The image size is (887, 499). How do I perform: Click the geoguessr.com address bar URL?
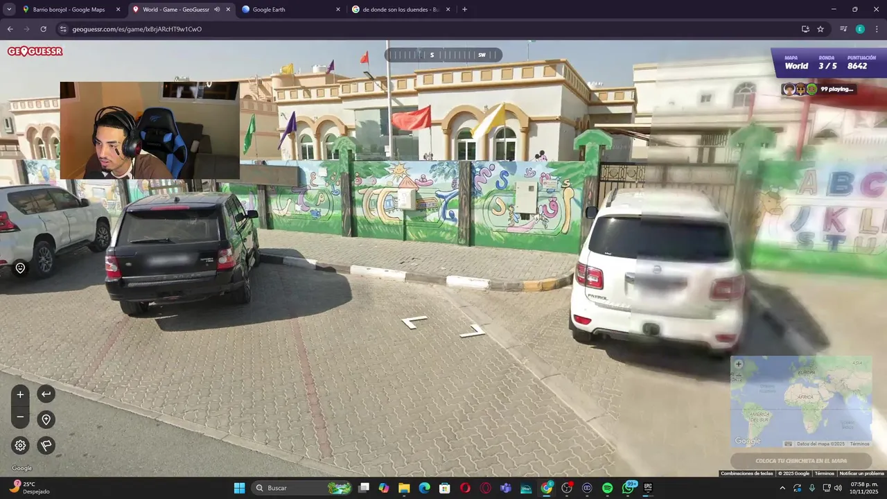137,29
